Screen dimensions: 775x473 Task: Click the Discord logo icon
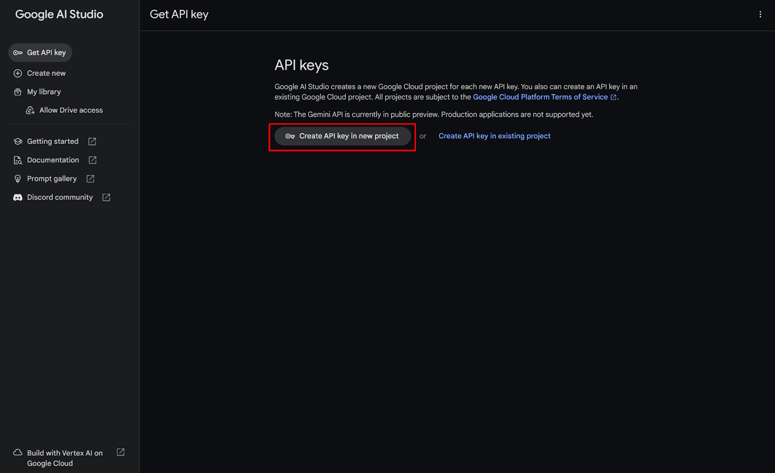[18, 198]
